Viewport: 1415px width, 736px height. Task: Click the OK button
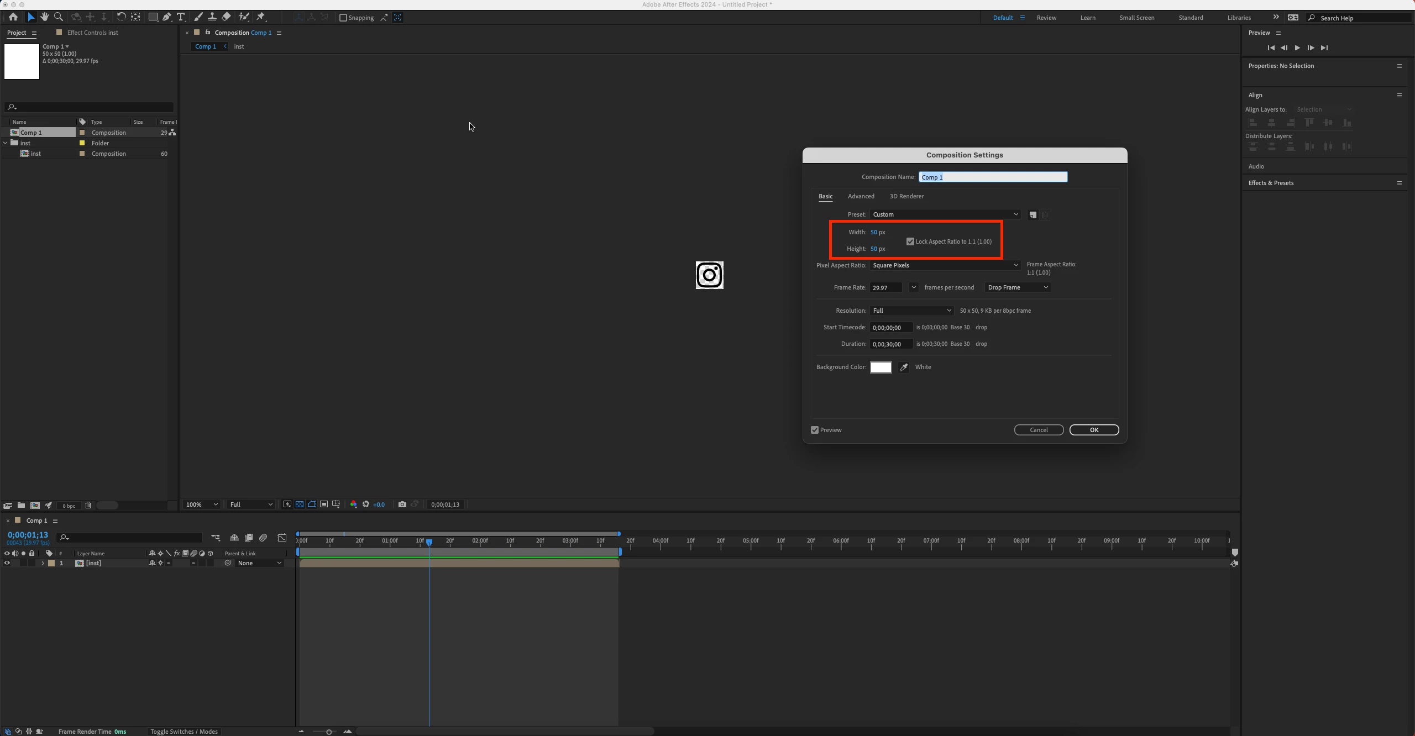1094,430
